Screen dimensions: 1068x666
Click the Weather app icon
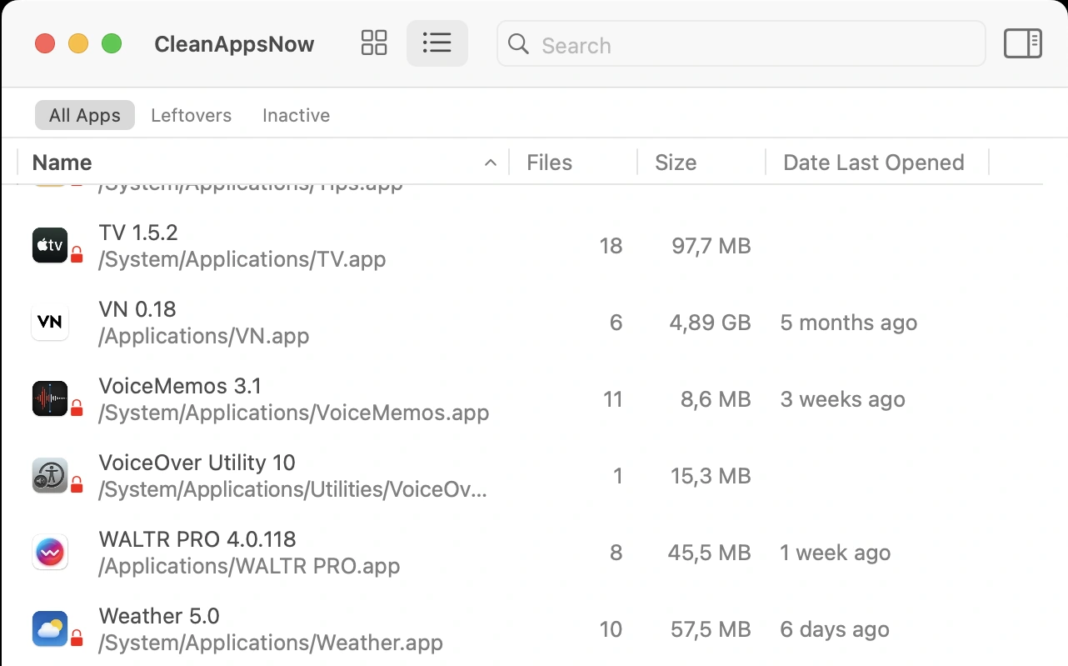(50, 628)
